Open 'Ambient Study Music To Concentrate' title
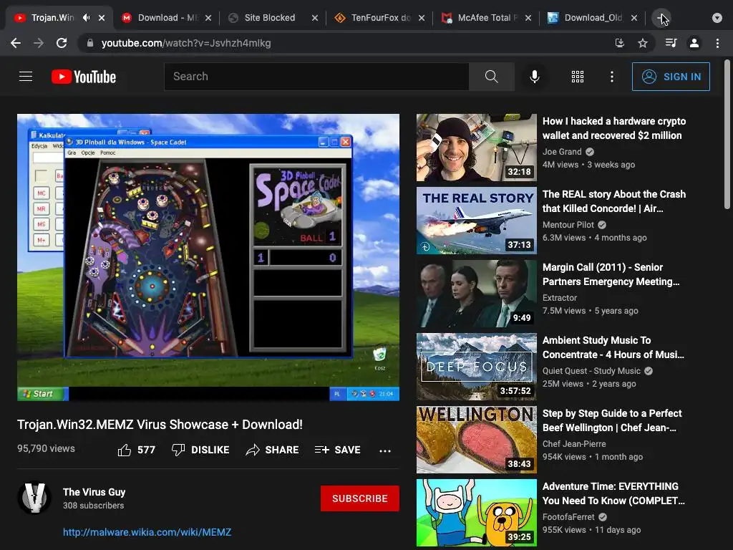 (x=613, y=347)
